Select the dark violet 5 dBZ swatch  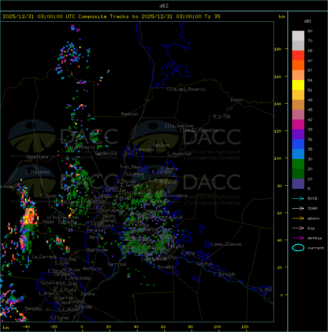(298, 184)
